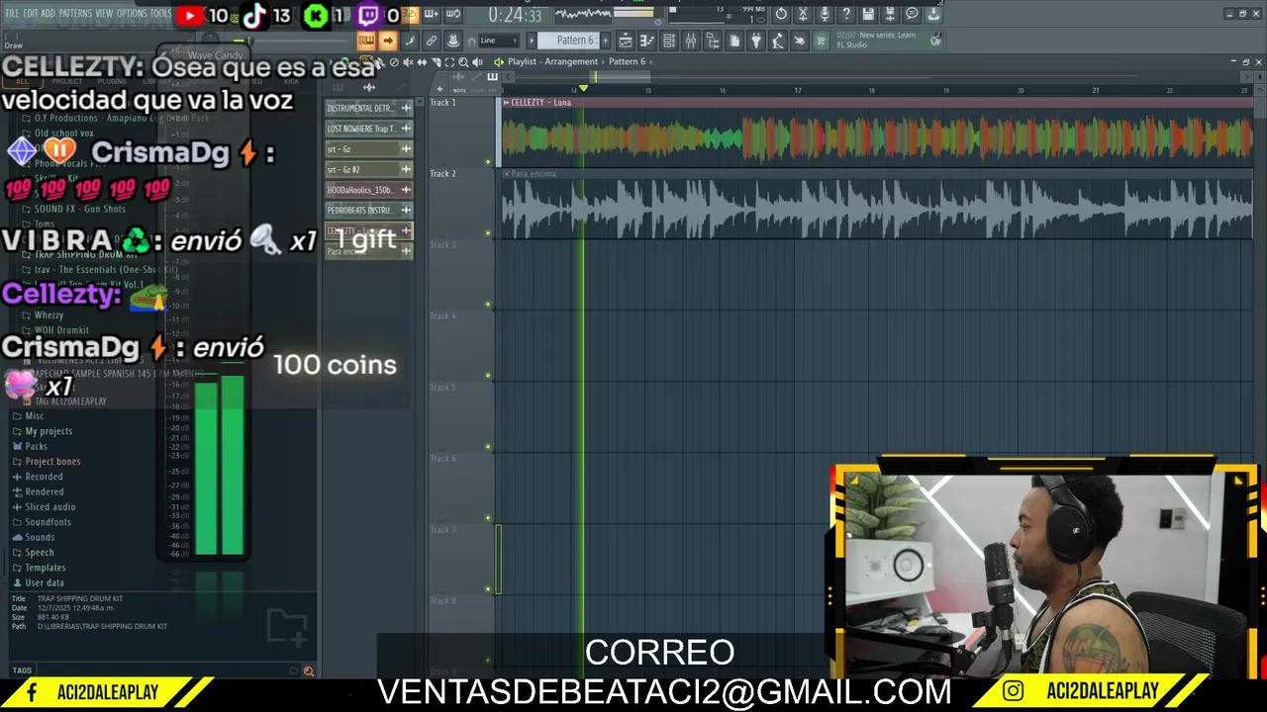Viewport: 1267px width, 712px height.
Task: Select the playlist Mute tool
Action: pyautogui.click(x=408, y=61)
